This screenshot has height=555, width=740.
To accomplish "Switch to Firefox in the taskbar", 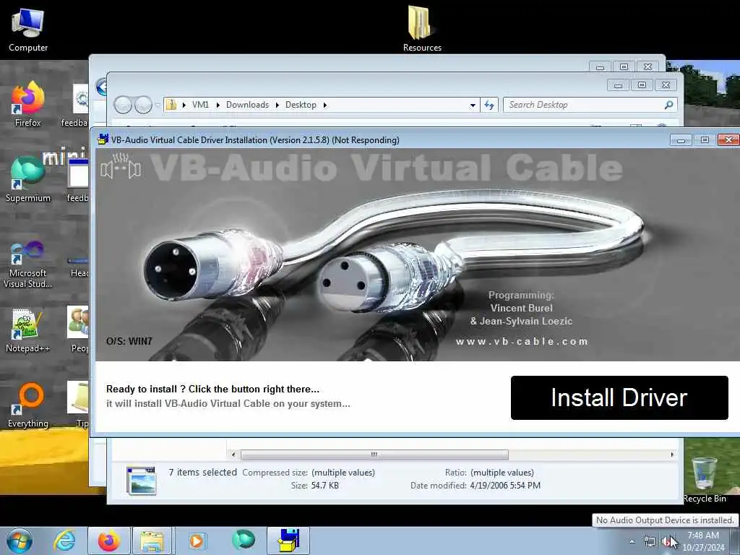I will point(108,541).
